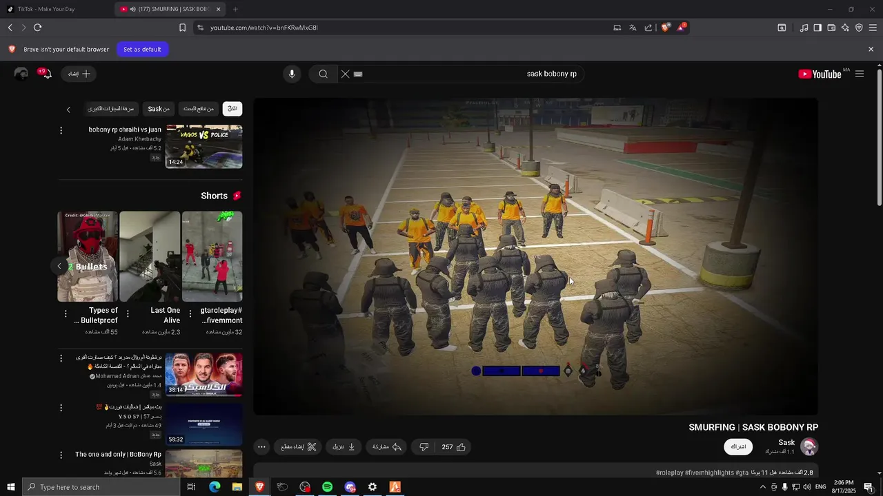Open the Sask channel name link
The image size is (883, 496).
(786, 442)
